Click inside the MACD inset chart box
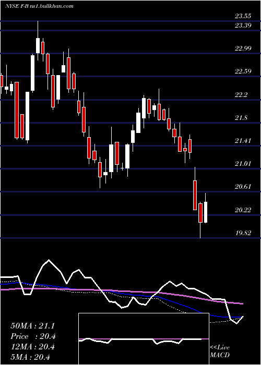The width and height of the screenshot is (261, 365). [x=144, y=339]
